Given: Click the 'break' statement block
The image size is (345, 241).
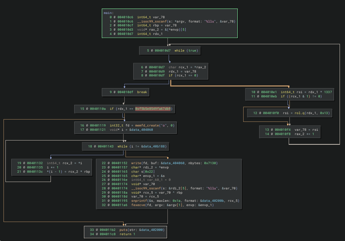Looking at the screenshot, I should 125,92.
